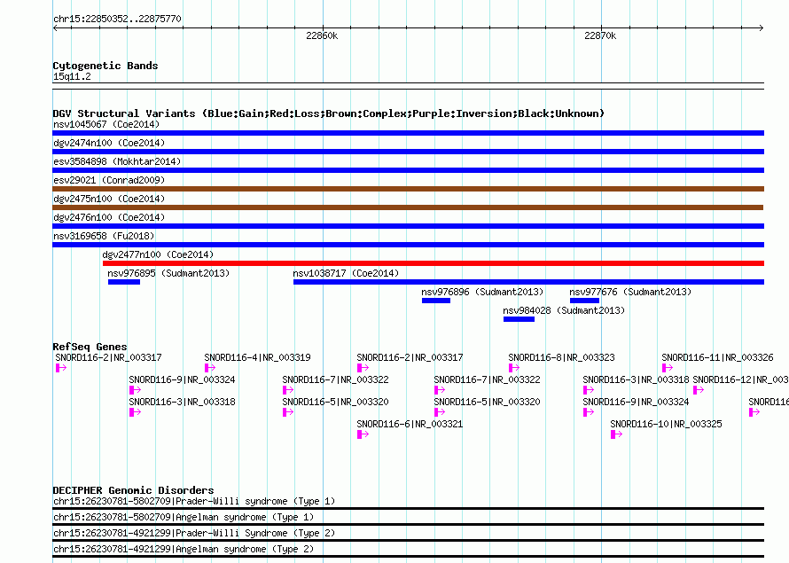Click the SNORD116-8 gene arrow glyph
Viewport: 789px width, 563px height.
point(514,368)
